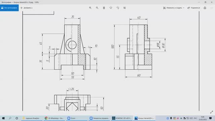Click dimension 40 atop side view
Viewport: 215px width, 121px height.
(139, 17)
